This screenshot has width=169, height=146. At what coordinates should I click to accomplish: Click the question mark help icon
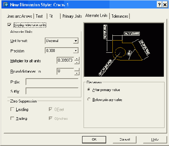159,5
